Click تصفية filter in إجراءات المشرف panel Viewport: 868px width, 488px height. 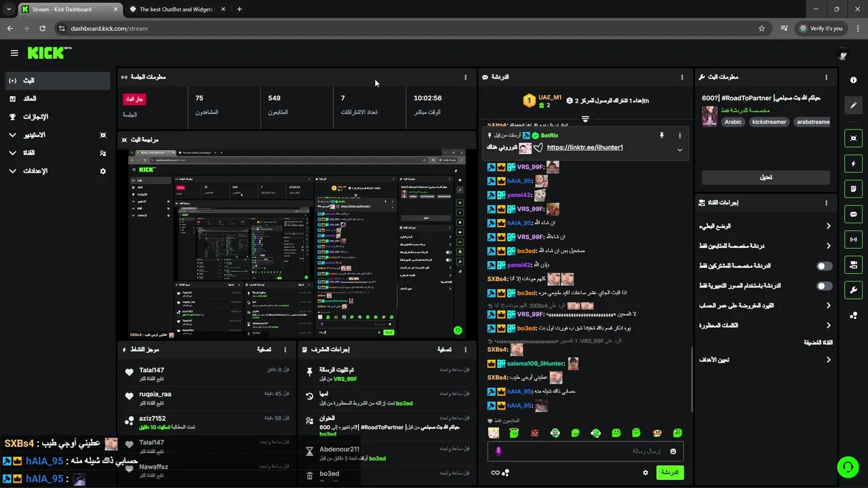click(x=444, y=350)
